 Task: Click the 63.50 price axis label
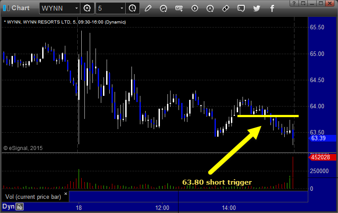click(317, 132)
